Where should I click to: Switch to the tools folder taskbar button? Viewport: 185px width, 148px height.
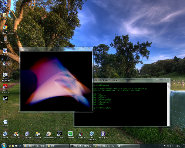[x=58, y=146]
